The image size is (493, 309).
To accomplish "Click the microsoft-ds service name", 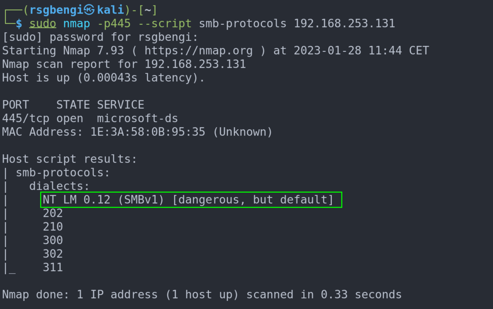I will click(137, 118).
